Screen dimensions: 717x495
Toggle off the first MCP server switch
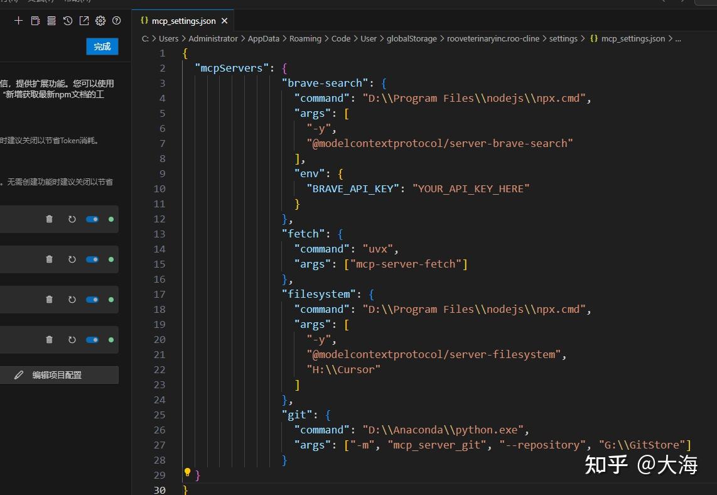point(92,219)
